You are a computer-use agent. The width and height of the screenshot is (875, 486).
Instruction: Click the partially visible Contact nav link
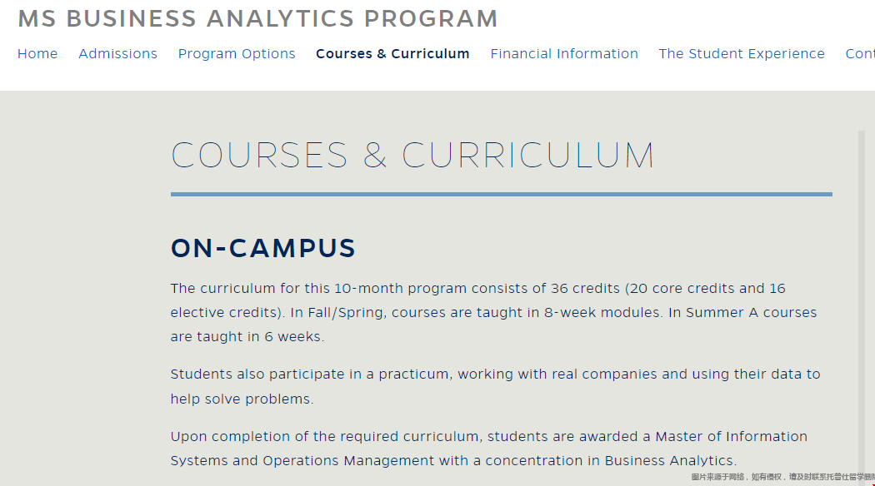(x=860, y=53)
